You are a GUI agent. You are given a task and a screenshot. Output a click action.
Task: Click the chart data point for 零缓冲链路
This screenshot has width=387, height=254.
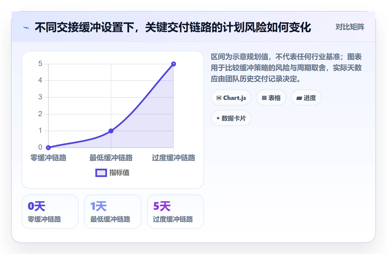(x=48, y=147)
